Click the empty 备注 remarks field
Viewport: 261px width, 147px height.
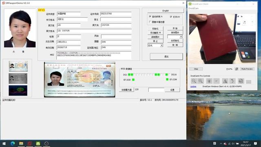pos(116,20)
